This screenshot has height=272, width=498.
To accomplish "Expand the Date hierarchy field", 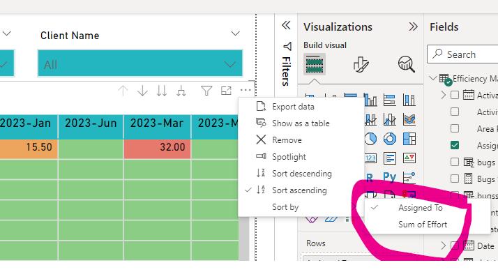I will [x=444, y=245].
